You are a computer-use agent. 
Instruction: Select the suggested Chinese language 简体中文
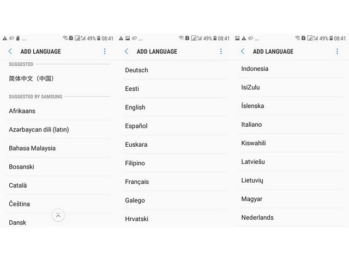pos(32,79)
